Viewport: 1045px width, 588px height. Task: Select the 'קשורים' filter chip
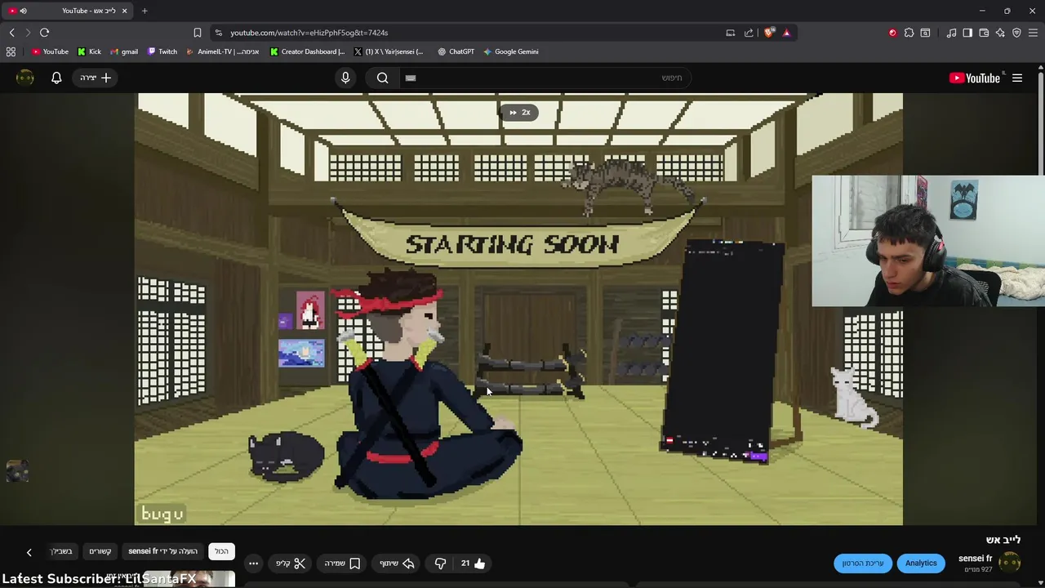click(x=100, y=551)
